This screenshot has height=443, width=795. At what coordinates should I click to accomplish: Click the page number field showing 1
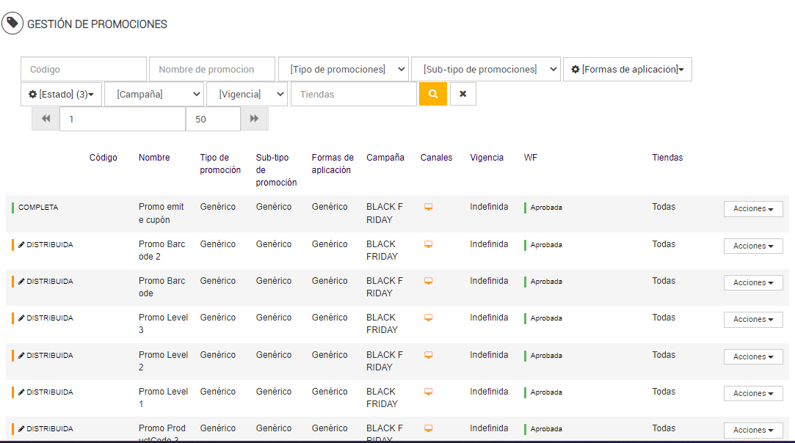point(123,119)
